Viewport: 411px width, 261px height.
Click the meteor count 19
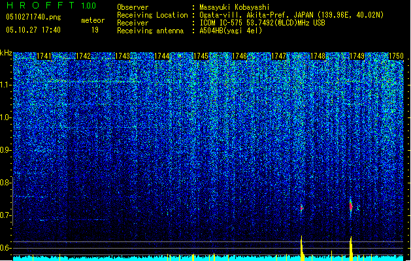pos(95,30)
